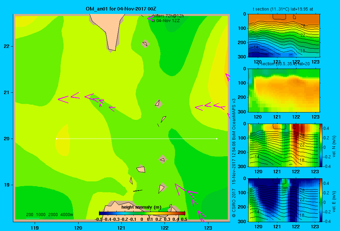The image size is (340, 231).
Task: Click the '200 1000 2000 4000m' depth legend
Action: (x=50, y=215)
